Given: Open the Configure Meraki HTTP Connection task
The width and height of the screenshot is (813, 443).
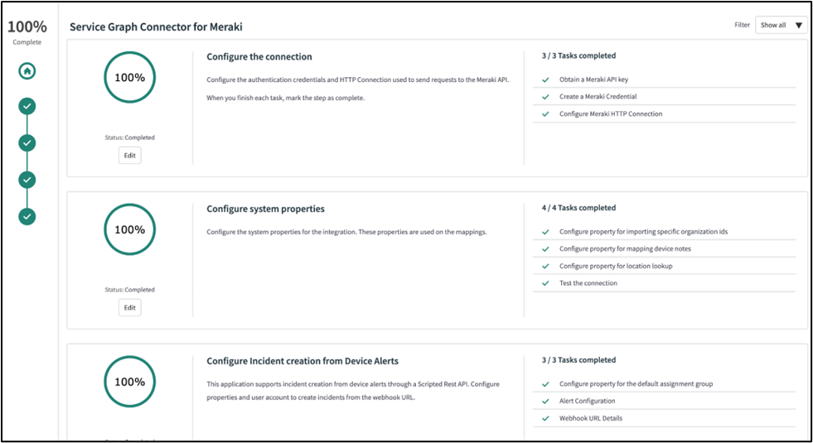Looking at the screenshot, I should pos(611,114).
